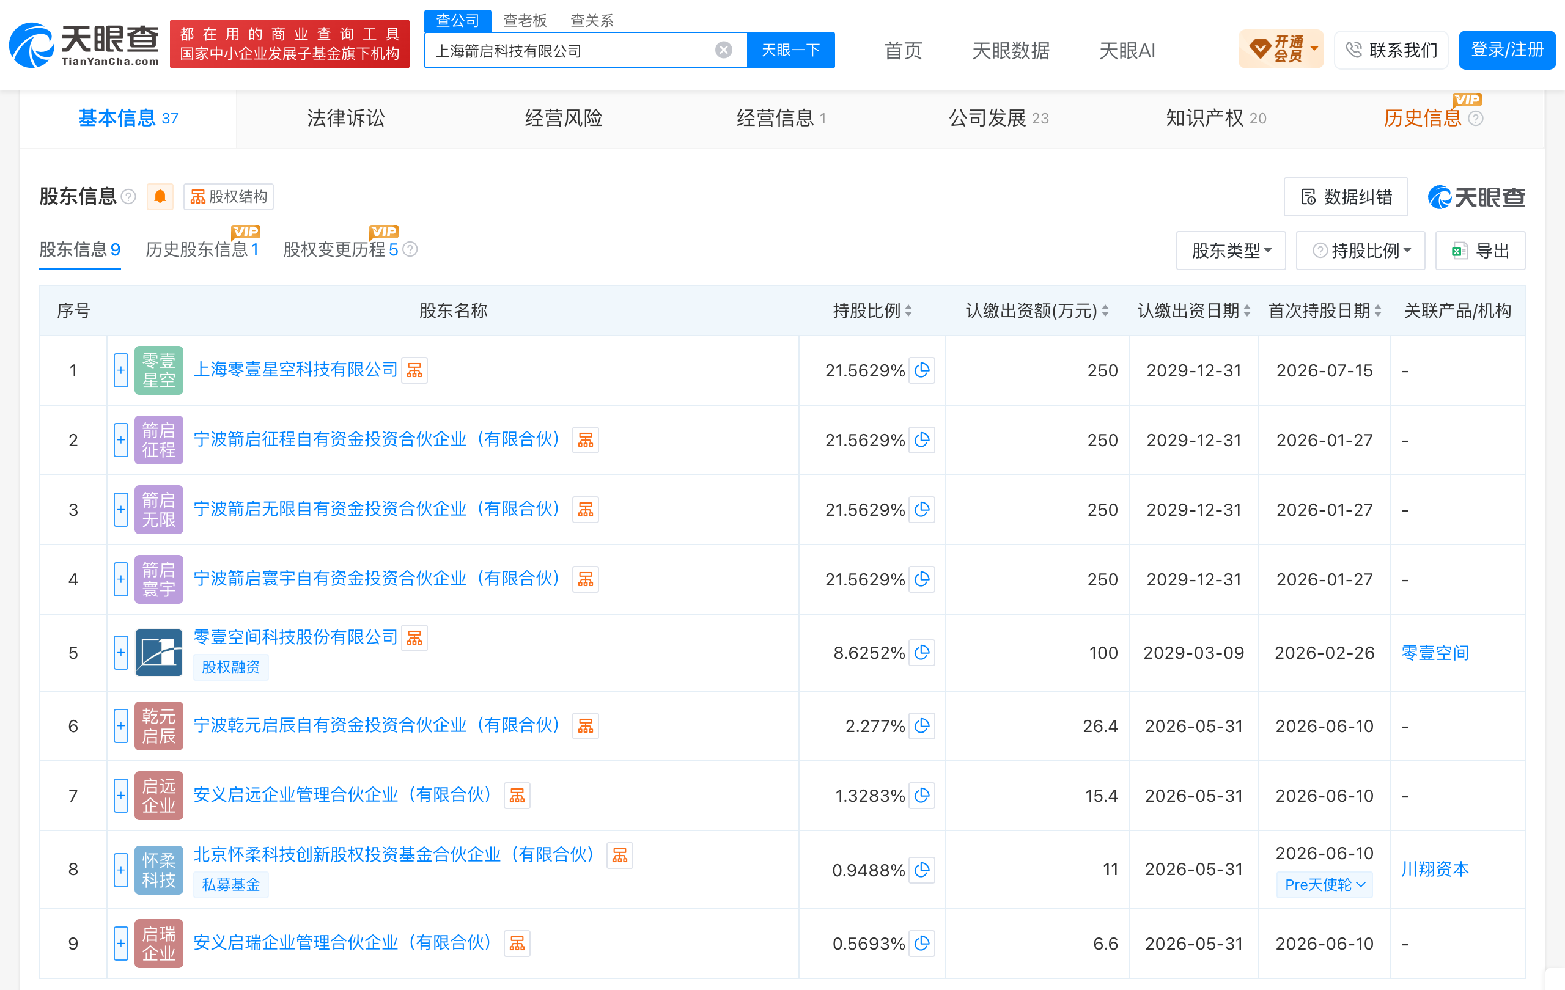Expand row 1 上海零壹星空 with plus button
The height and width of the screenshot is (990, 1565).
click(121, 370)
